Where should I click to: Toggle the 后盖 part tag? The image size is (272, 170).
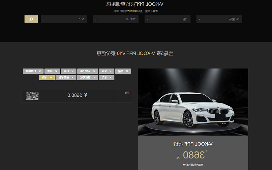pyautogui.click(x=69, y=71)
